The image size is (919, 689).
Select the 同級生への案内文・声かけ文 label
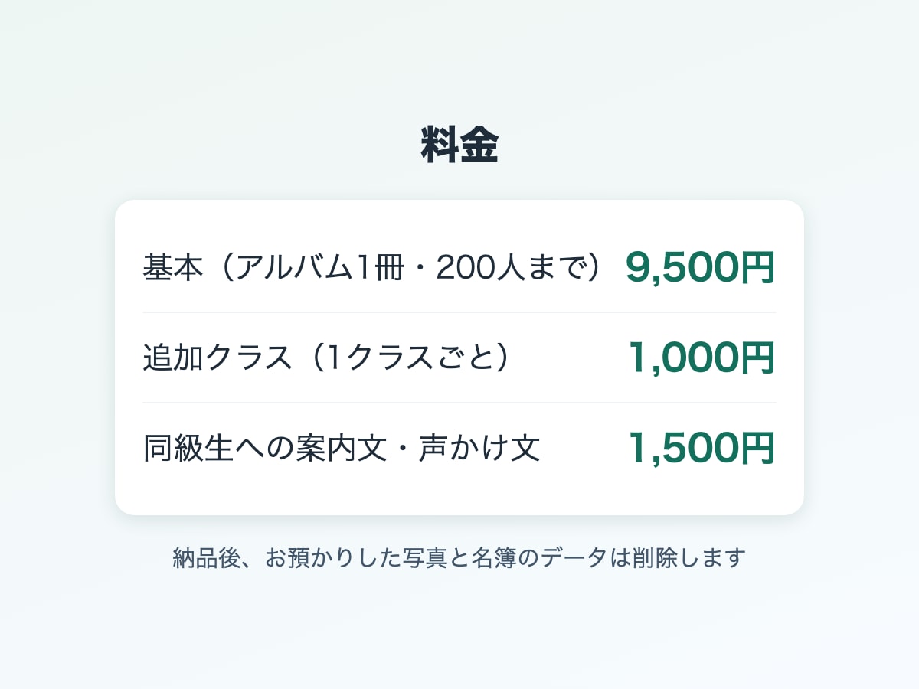tap(342, 448)
